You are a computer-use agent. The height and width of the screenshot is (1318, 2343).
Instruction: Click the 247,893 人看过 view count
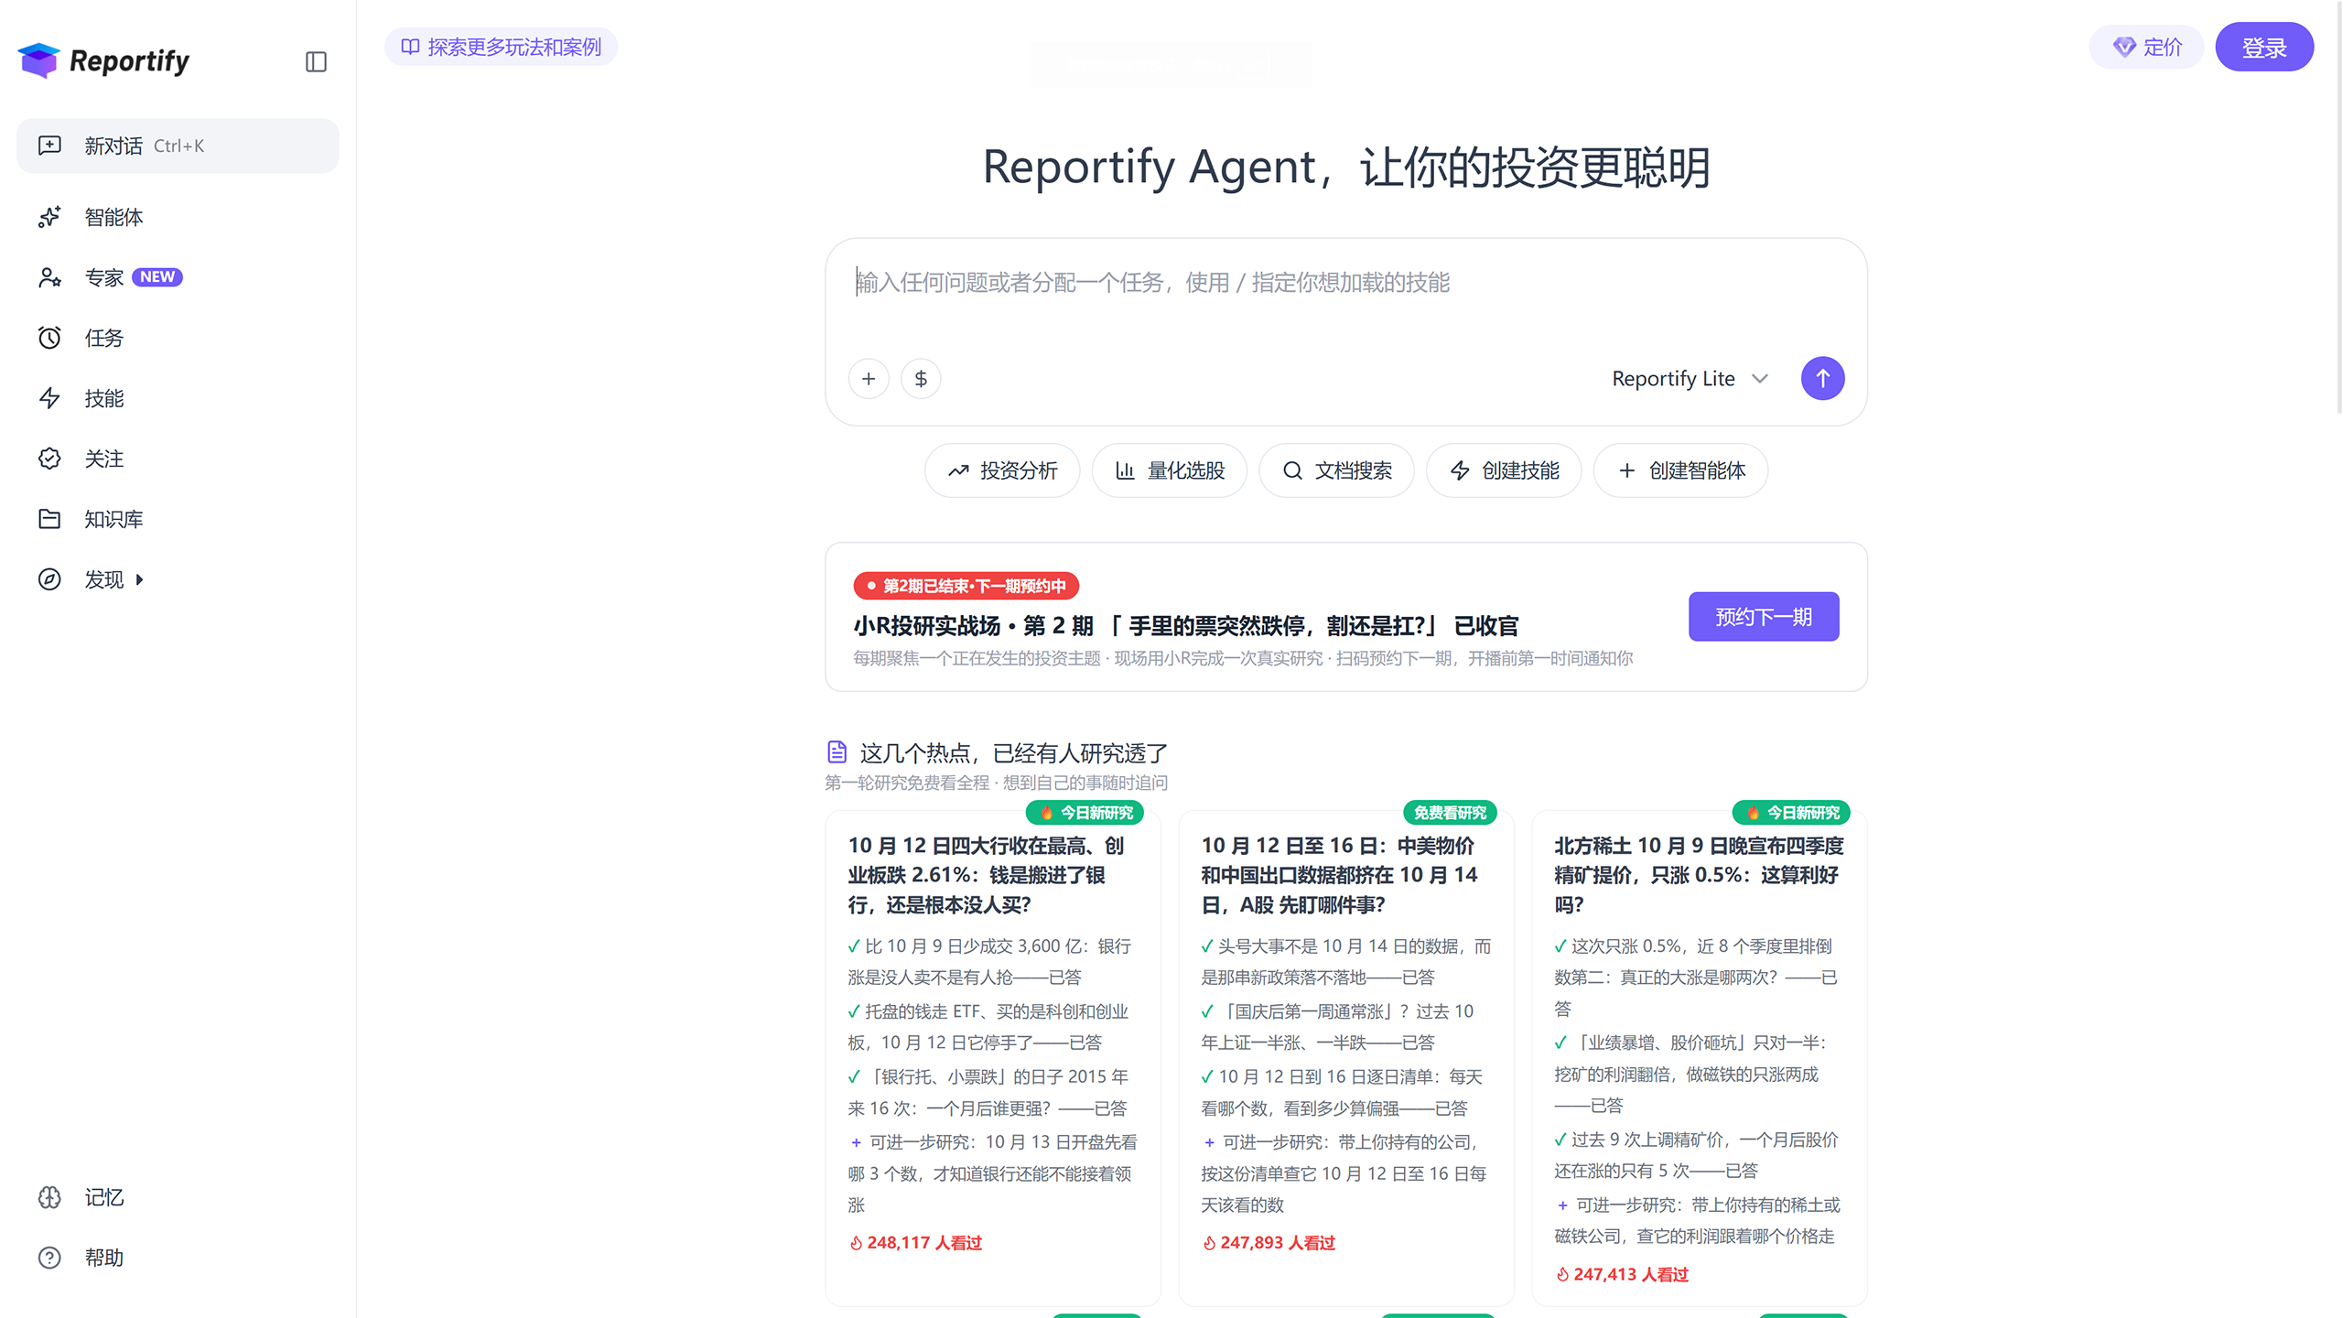pos(1269,1243)
